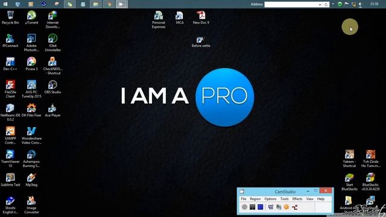Image resolution: width=386 pixels, height=217 pixels.
Task: Select the NetBeans IDE 8.0.2 icon
Action: click(10, 112)
